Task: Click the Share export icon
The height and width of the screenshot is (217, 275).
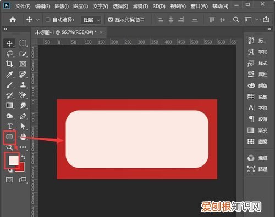Action: pos(266,19)
